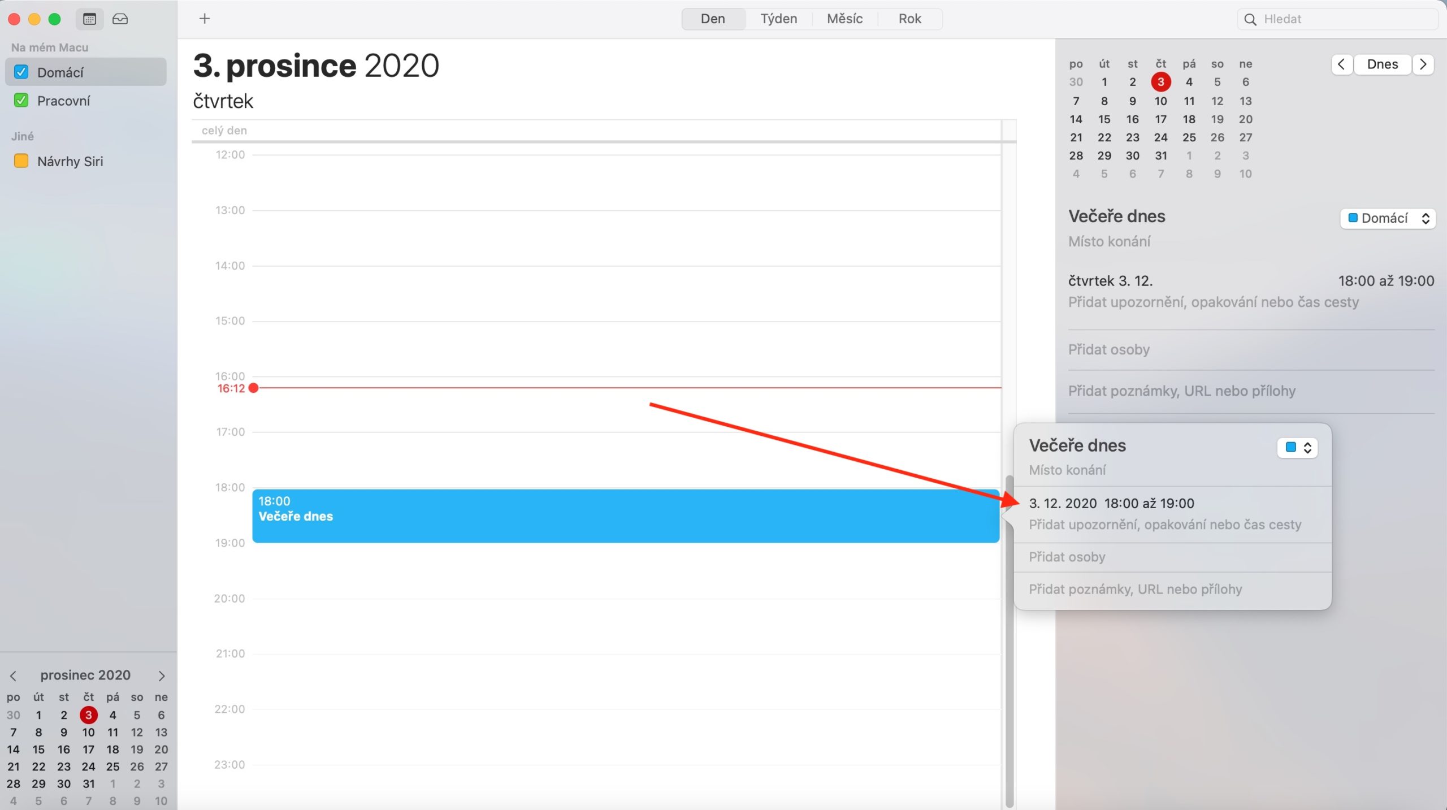Open the Domácí calendar dropdown in inspector
Image resolution: width=1447 pixels, height=810 pixels.
[1388, 218]
